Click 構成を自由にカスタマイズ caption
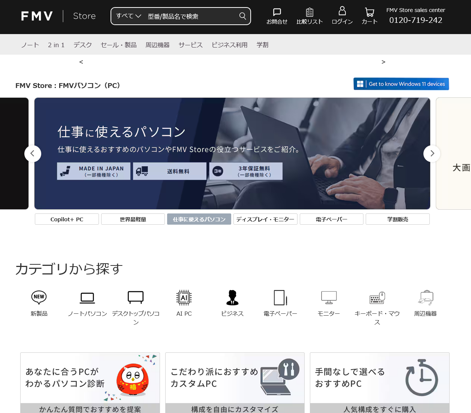This screenshot has height=413, width=471. tap(235, 409)
